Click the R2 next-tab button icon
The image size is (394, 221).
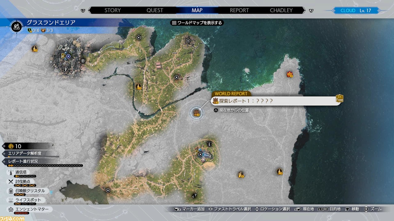[311, 10]
